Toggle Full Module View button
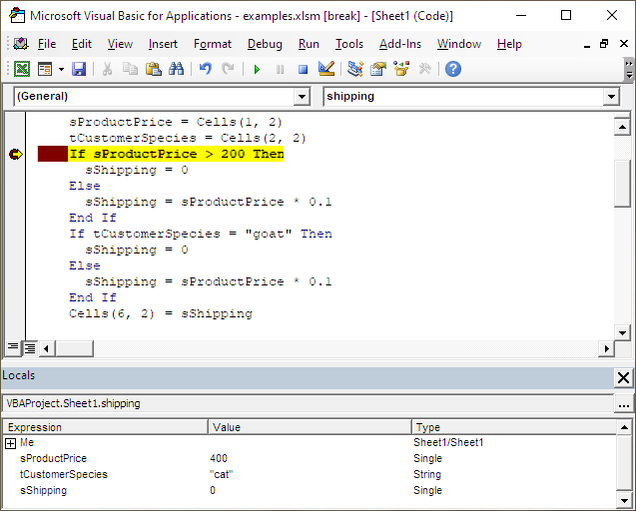 (x=30, y=347)
